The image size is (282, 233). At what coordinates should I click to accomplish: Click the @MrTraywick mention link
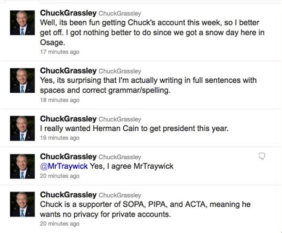point(64,166)
